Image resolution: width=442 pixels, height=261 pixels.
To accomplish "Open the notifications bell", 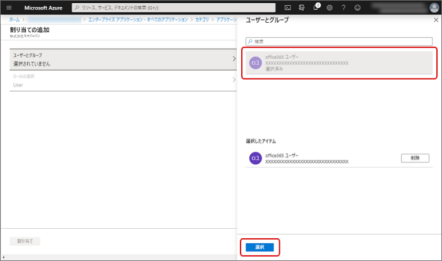I will click(x=316, y=8).
